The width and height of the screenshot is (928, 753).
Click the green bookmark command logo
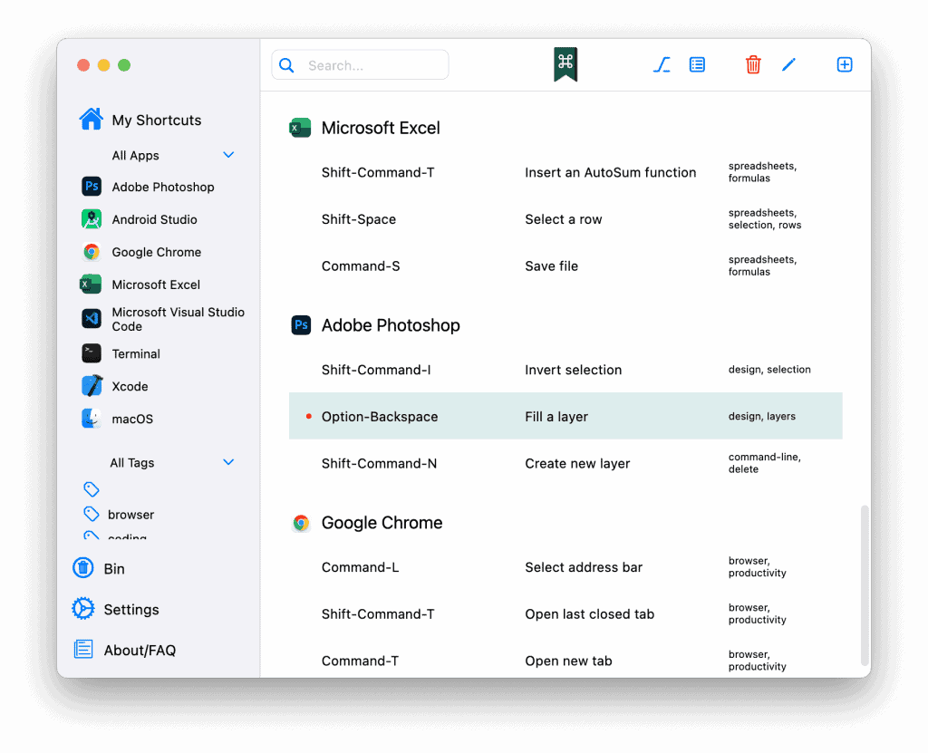[565, 64]
